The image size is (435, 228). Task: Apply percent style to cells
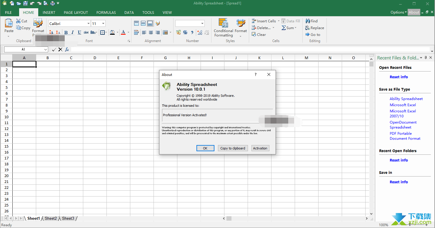(185, 32)
